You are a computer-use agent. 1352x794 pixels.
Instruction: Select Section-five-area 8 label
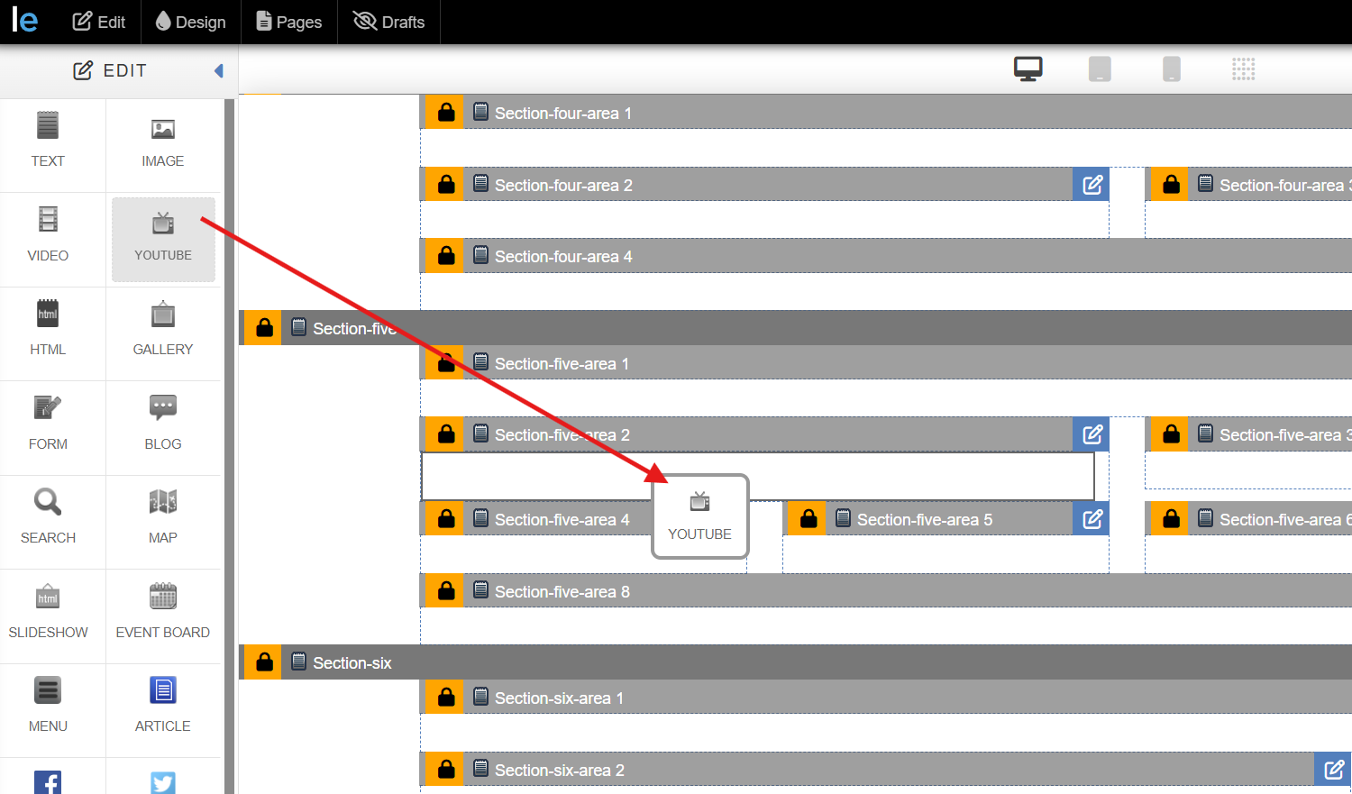[562, 592]
